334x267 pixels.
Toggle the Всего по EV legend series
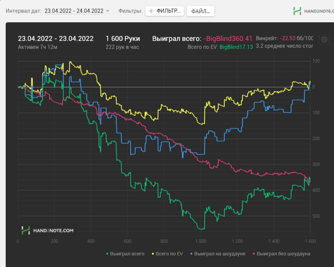pos(167,254)
